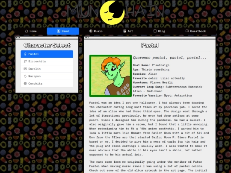Go to the Music page
Viewport: 231px width, 173px height.
pyautogui.click(x=96, y=31)
